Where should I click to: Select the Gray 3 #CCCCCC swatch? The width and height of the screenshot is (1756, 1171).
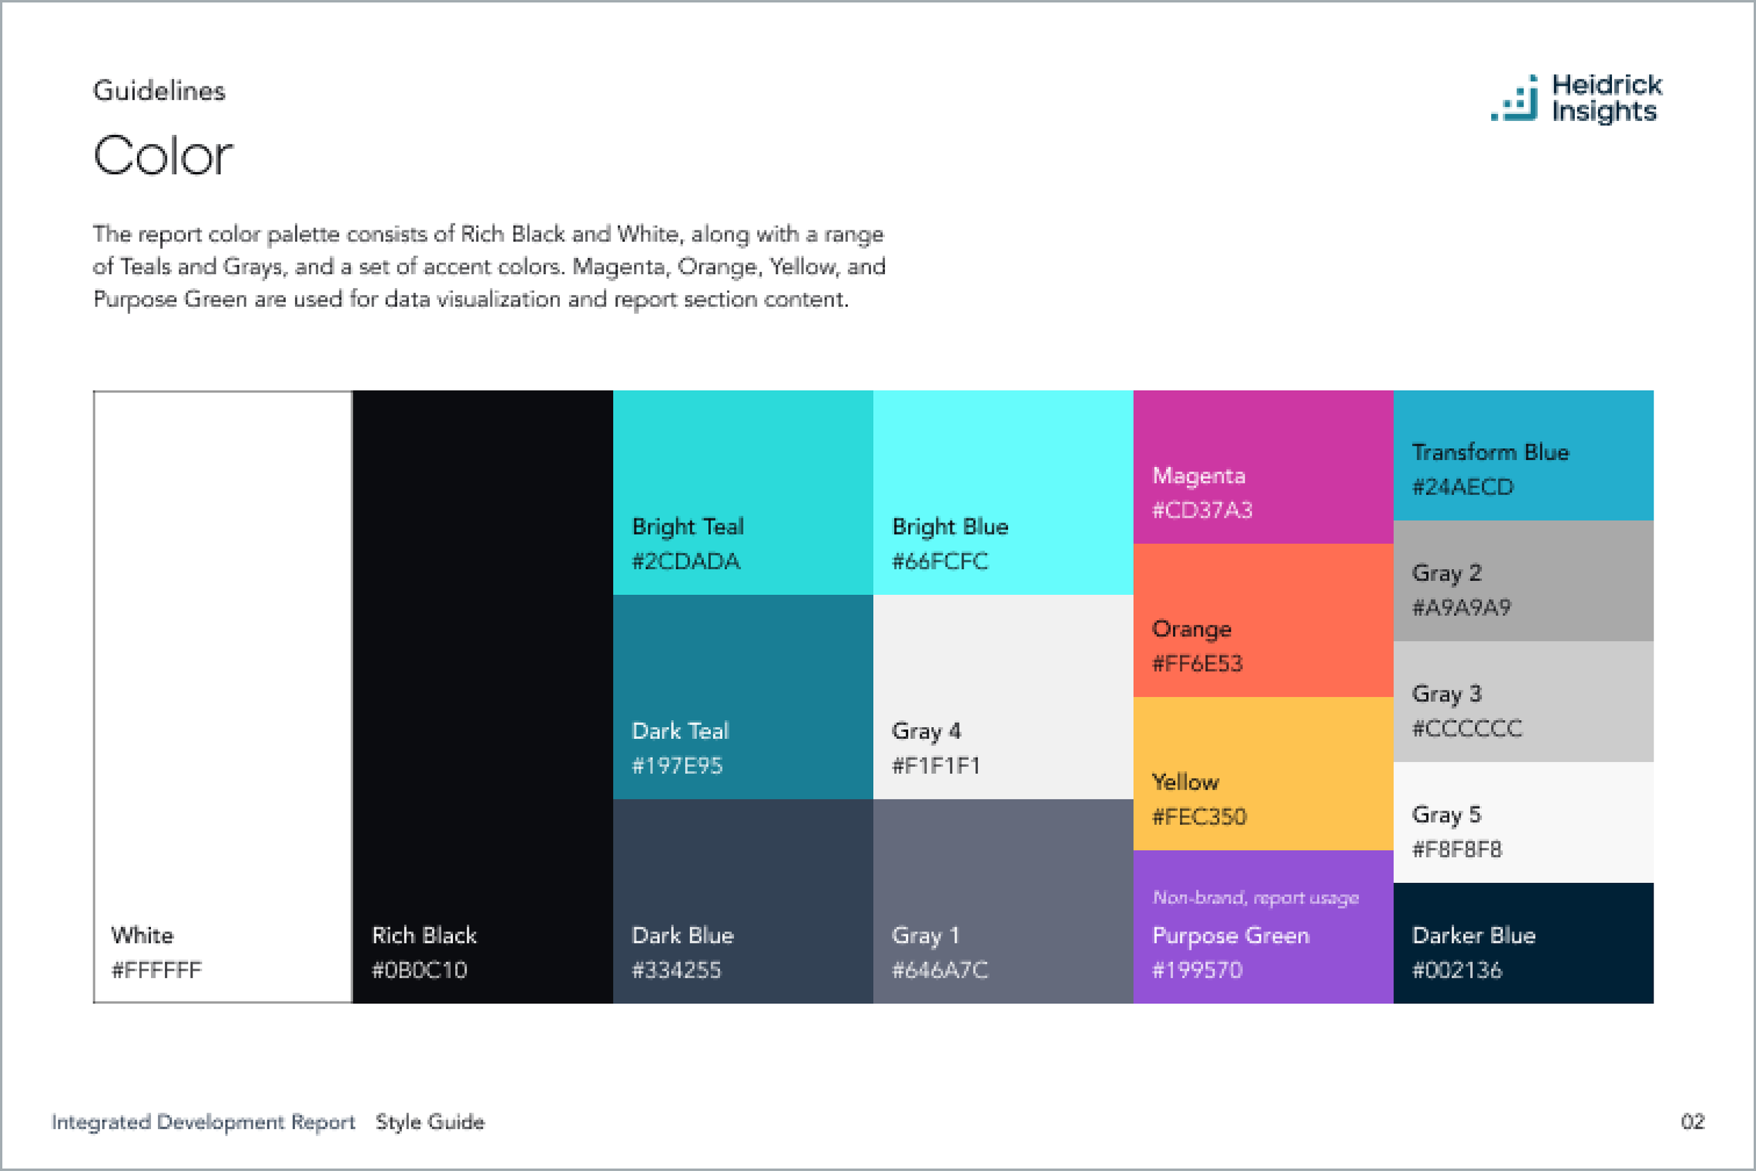(1522, 701)
